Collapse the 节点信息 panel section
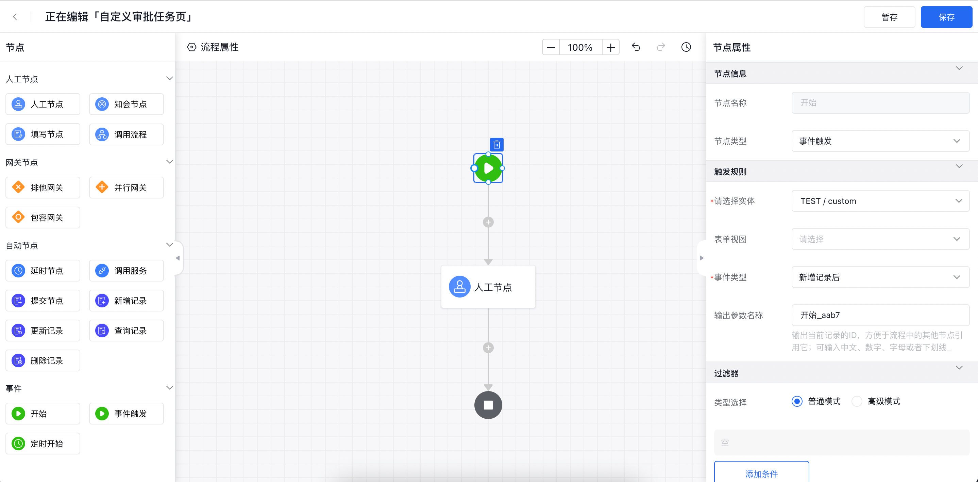This screenshot has width=978, height=482. (959, 68)
